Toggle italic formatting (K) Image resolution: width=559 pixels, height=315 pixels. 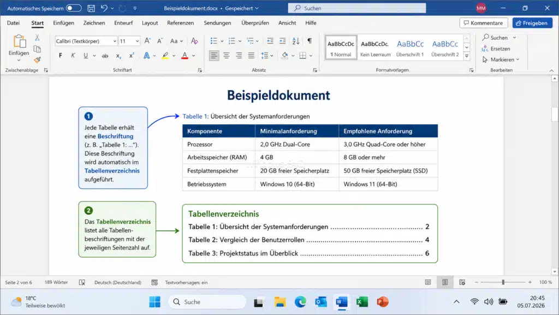[x=73, y=56]
